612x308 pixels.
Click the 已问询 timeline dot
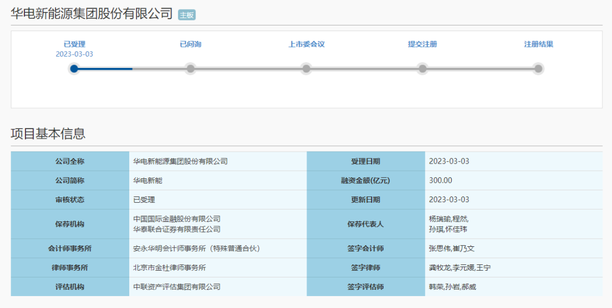click(190, 69)
